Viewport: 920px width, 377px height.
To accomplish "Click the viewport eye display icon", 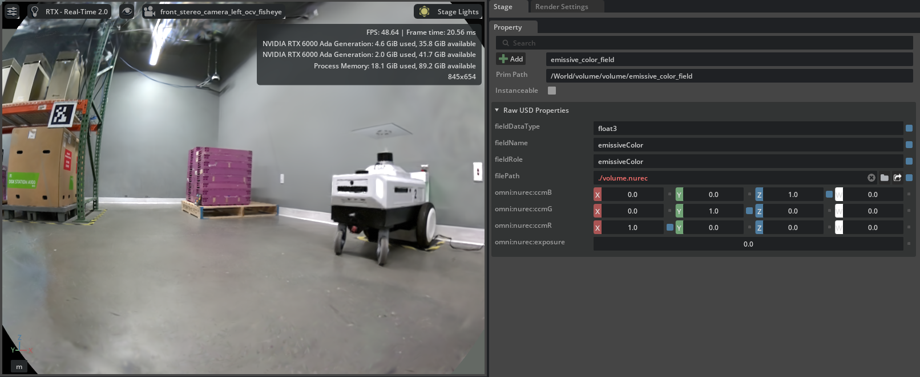I will point(127,11).
